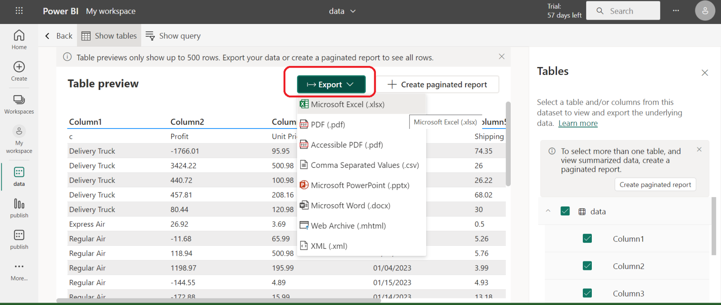Click the Learn more link

[x=578, y=123]
